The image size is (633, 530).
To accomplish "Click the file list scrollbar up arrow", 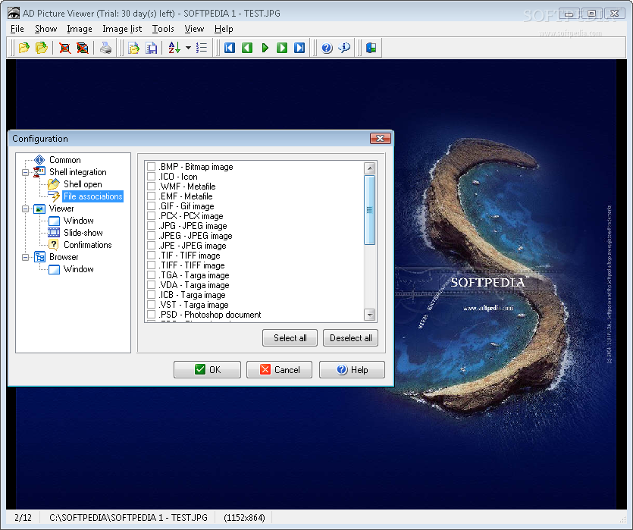I will (369, 168).
